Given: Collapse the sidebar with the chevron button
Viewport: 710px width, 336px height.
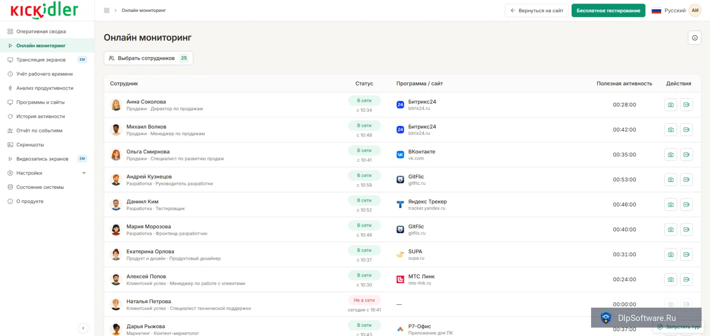Looking at the screenshot, I should tap(83, 328).
